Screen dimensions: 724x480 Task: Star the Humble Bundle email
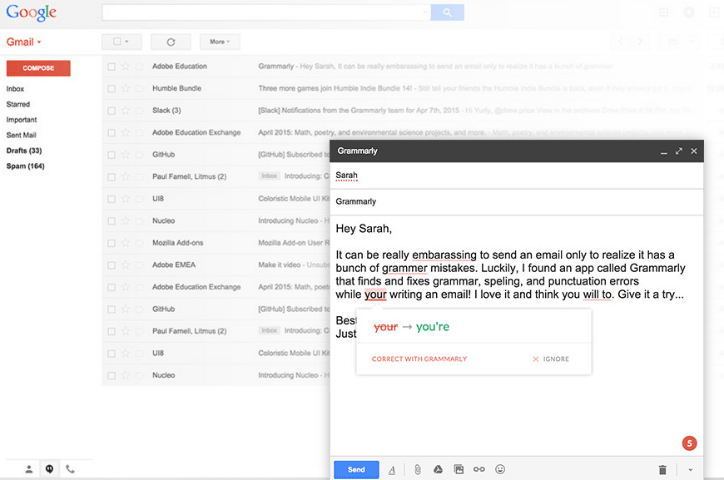tap(126, 88)
